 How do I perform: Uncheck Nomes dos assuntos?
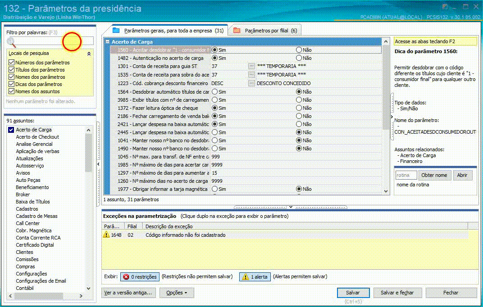pos(11,91)
